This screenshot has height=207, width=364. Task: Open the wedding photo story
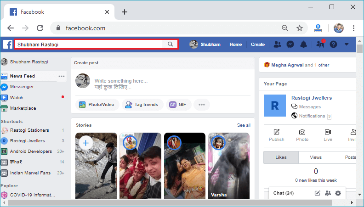141,166
